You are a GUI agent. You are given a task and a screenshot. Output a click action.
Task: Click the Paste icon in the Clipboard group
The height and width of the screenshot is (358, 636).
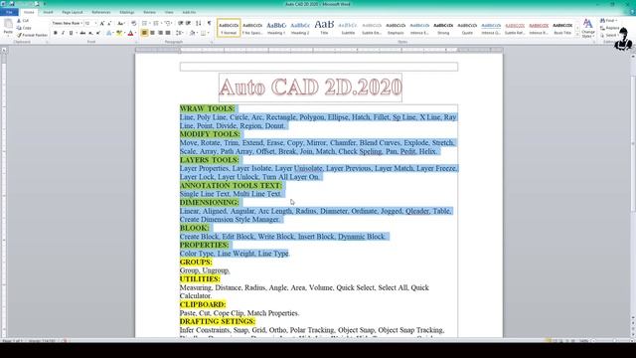tap(8, 24)
